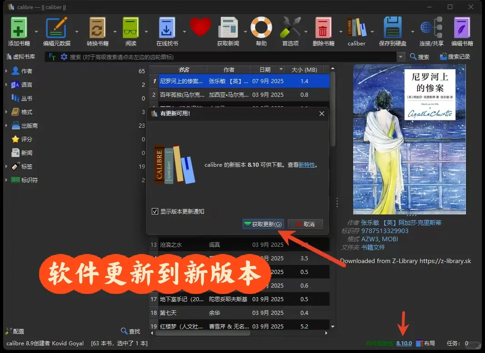Sort by 作者 column header
This screenshot has width=485, height=353.
click(229, 70)
